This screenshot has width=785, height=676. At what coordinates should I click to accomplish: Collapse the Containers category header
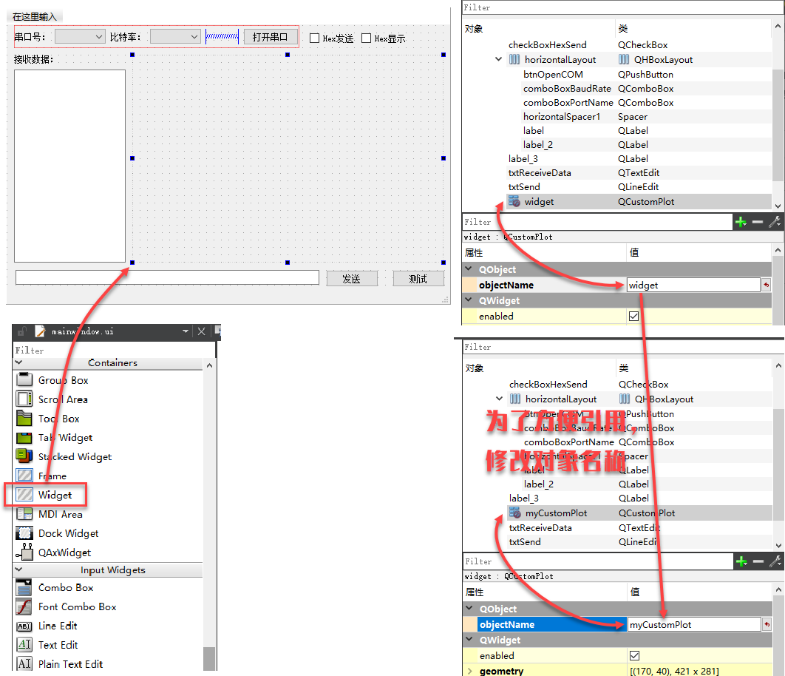(112, 363)
